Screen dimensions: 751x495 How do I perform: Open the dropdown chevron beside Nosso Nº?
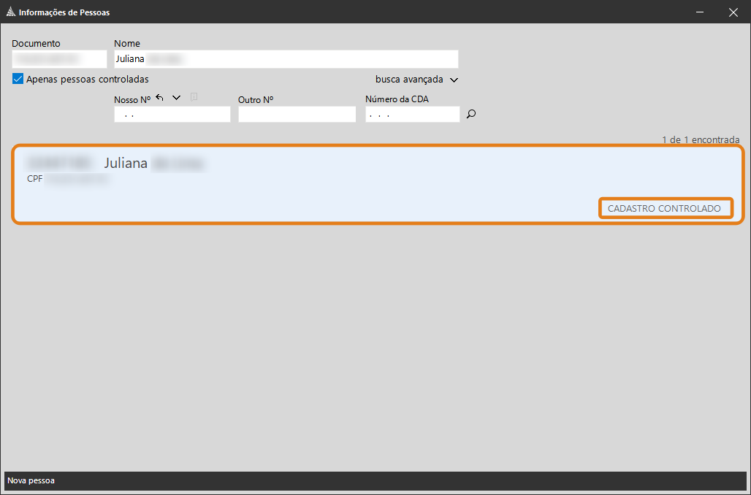(176, 97)
